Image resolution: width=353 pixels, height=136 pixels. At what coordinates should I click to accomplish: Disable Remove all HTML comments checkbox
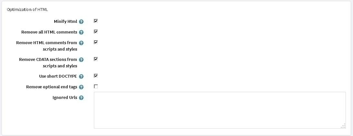tap(96, 32)
